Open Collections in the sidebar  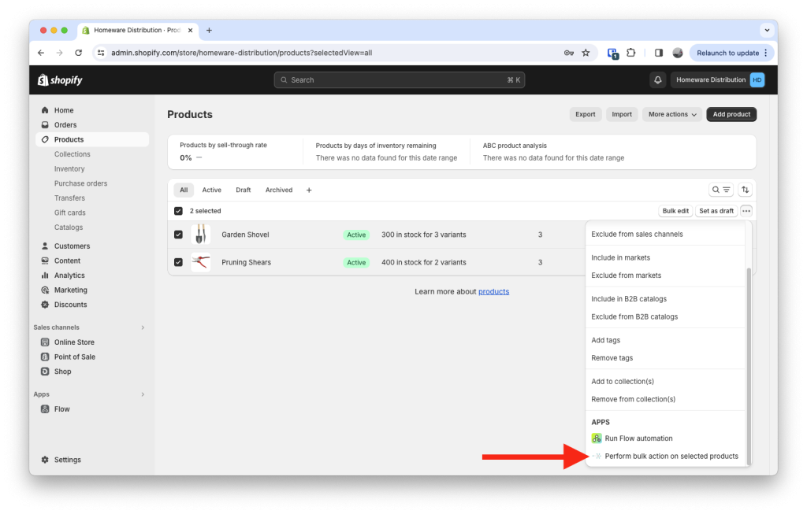coord(72,154)
